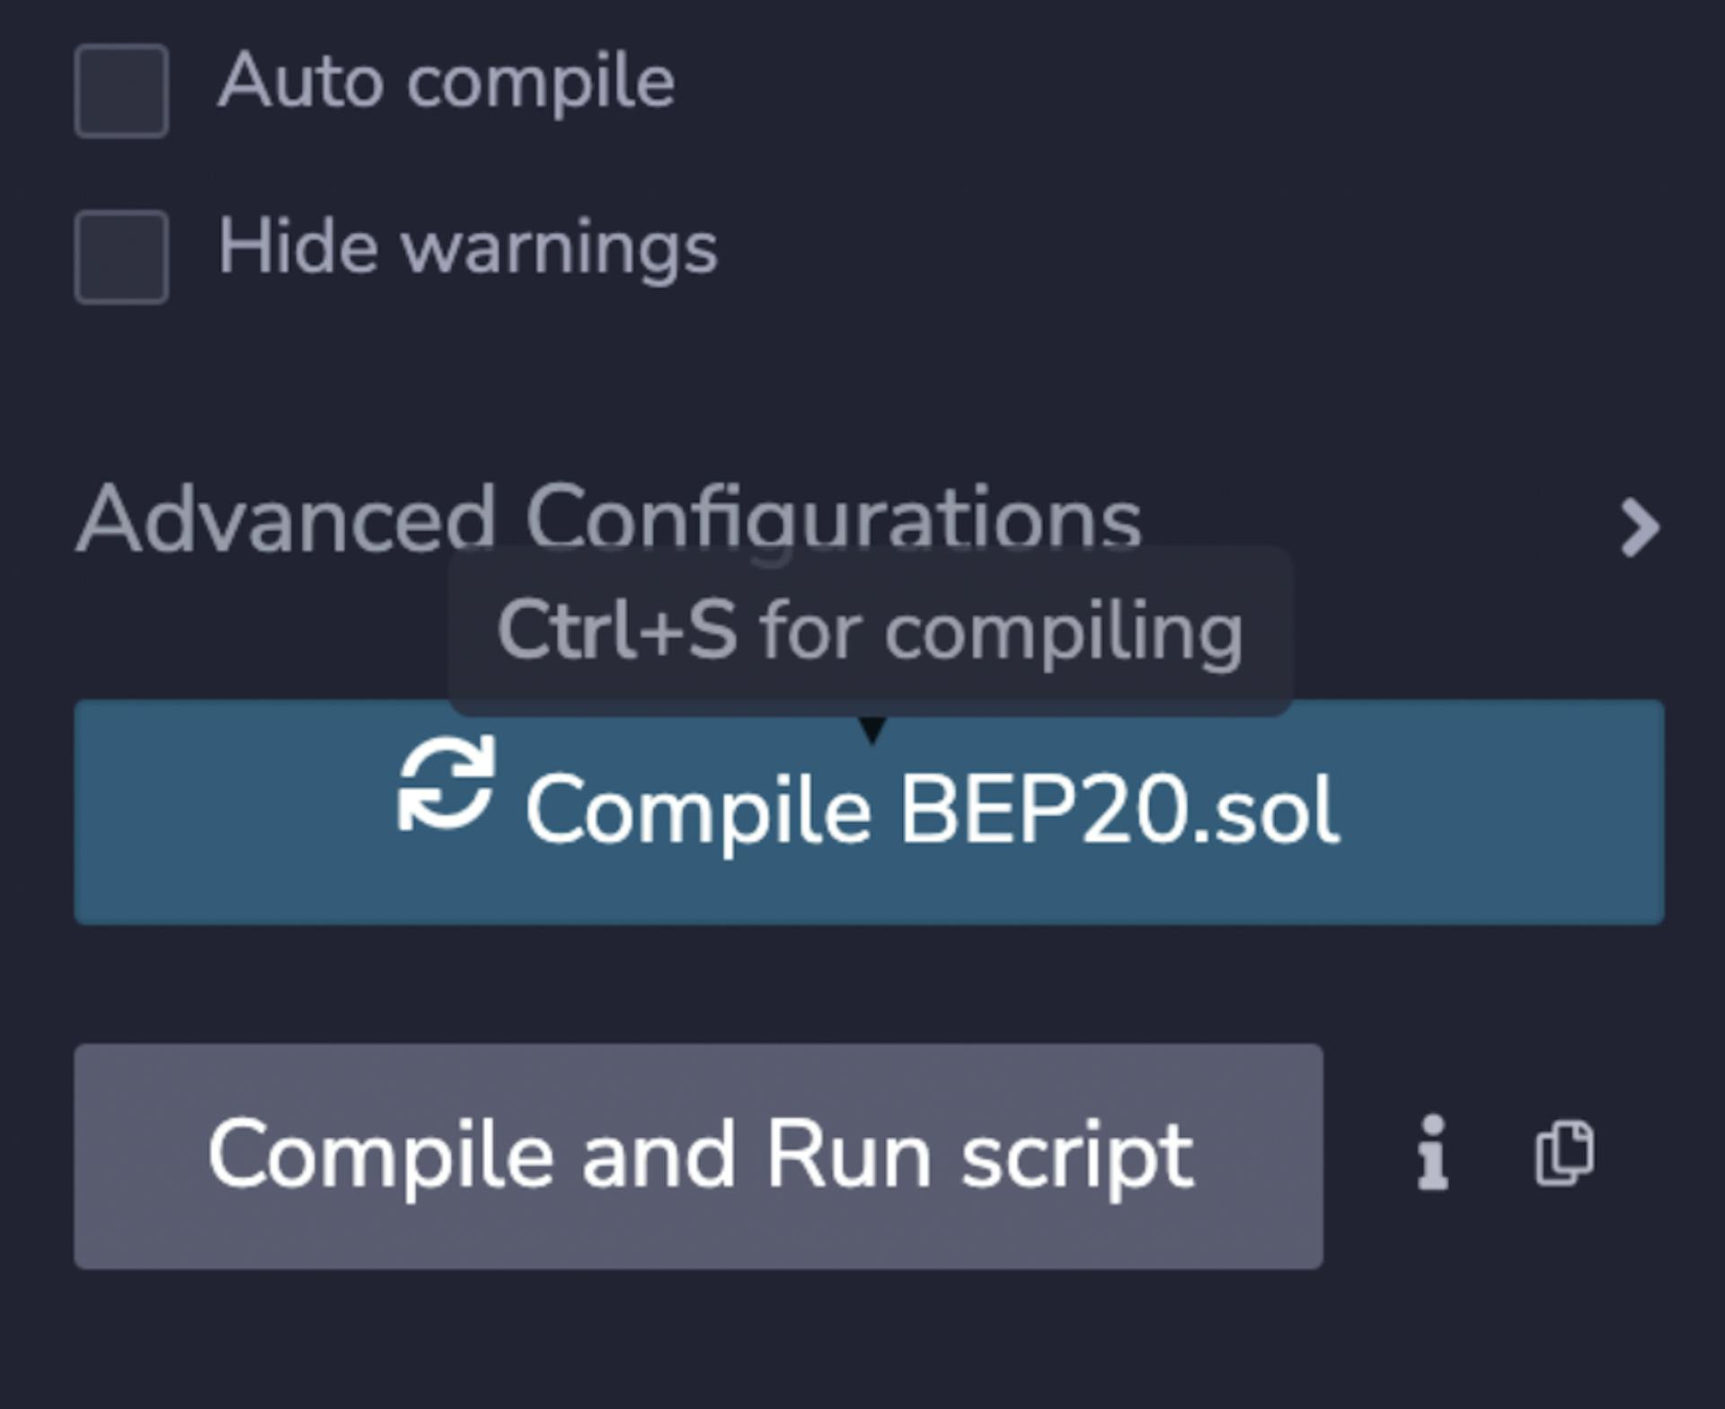The image size is (1725, 1409).
Task: Click the refresh arrows icon on the Compile button
Action: pyautogui.click(x=447, y=783)
